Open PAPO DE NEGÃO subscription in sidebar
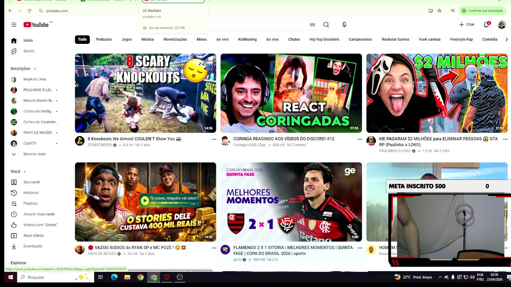The height and width of the screenshot is (287, 511). click(x=34, y=133)
